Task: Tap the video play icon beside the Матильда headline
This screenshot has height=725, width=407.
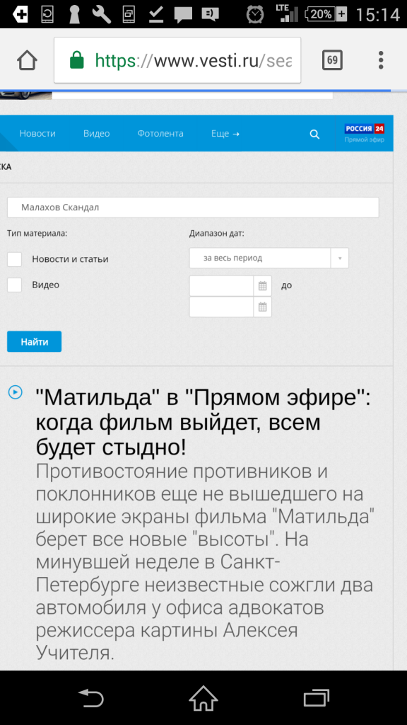Action: click(x=16, y=392)
